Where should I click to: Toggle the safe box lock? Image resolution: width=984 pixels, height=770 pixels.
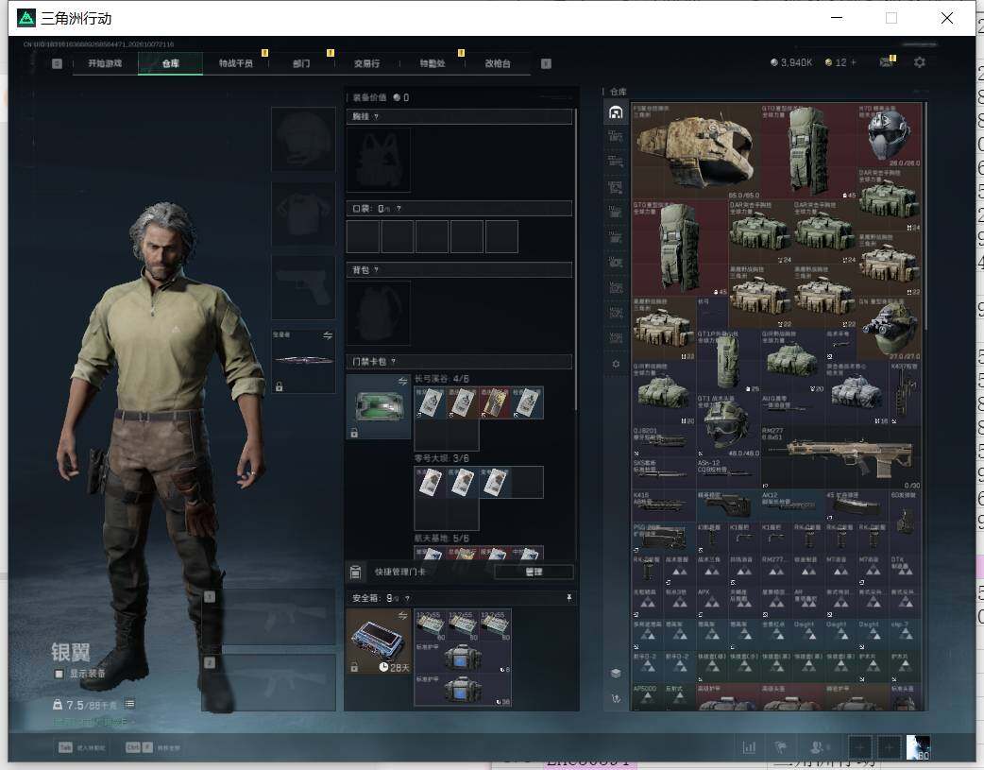354,667
